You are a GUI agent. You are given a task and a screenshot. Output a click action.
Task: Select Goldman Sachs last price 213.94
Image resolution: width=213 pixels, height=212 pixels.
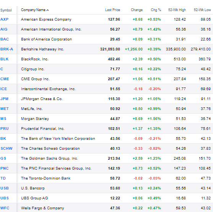tap(114, 158)
